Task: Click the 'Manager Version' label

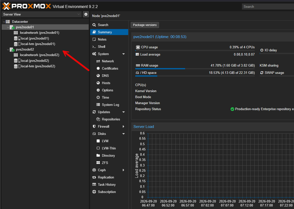Action: 148,103
